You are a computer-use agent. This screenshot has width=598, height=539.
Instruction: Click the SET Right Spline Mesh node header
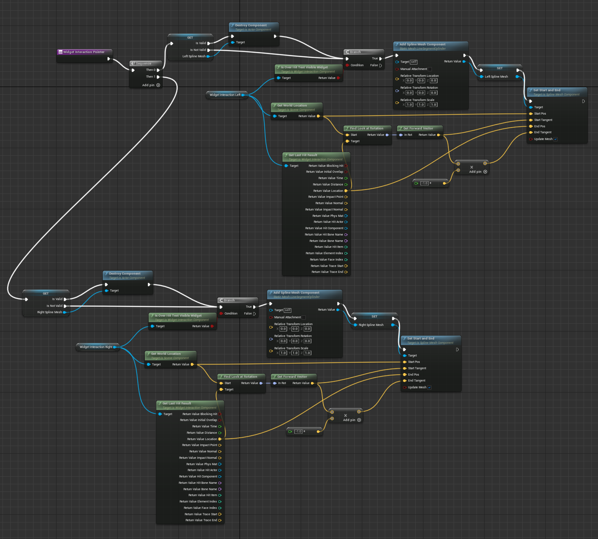click(x=374, y=316)
